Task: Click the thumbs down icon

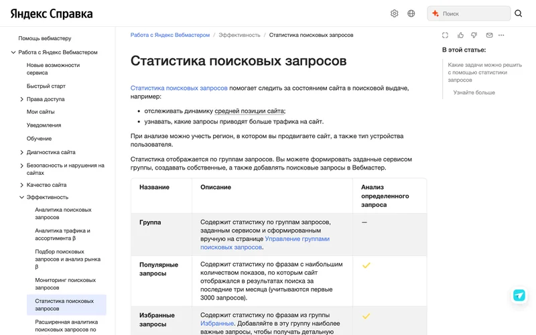Action: [474, 36]
